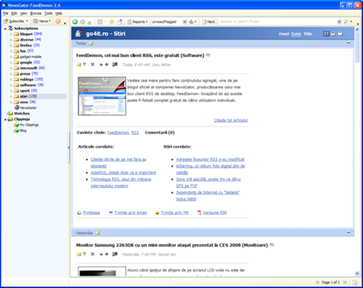Collapse the Today group with round arrow
This screenshot has width=363, height=288.
[348, 43]
